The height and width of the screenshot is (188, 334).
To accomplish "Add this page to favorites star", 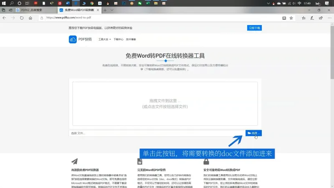I will pyautogui.click(x=291, y=18).
